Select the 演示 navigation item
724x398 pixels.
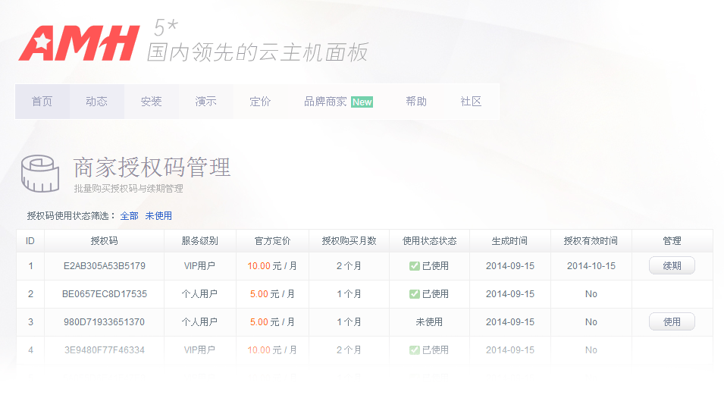[205, 102]
